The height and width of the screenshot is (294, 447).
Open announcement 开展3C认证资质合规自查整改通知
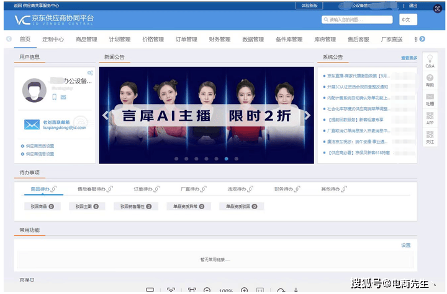click(x=358, y=87)
